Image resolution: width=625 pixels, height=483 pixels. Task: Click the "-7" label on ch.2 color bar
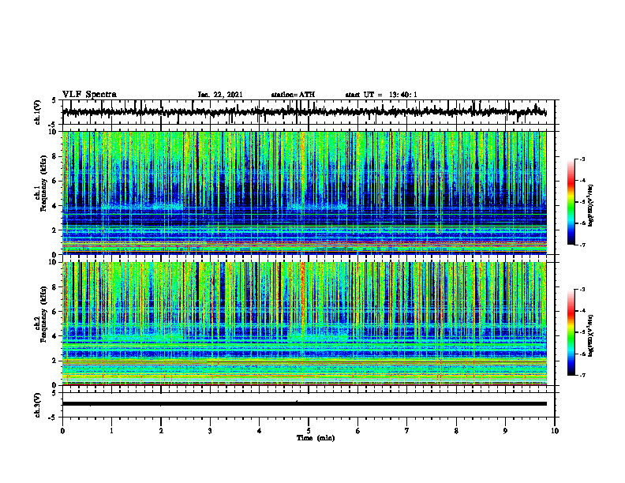click(x=582, y=376)
